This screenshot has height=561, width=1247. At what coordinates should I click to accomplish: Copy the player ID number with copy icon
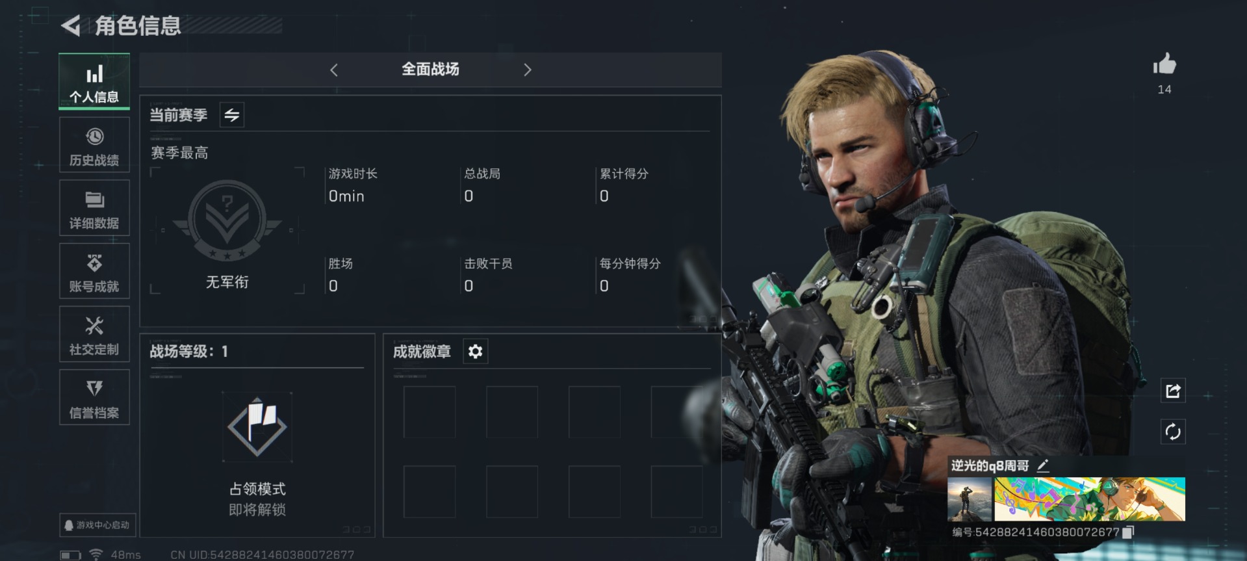pos(1128,532)
